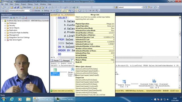
Task: Expand the Server Objects node
Action: pos(5,28)
